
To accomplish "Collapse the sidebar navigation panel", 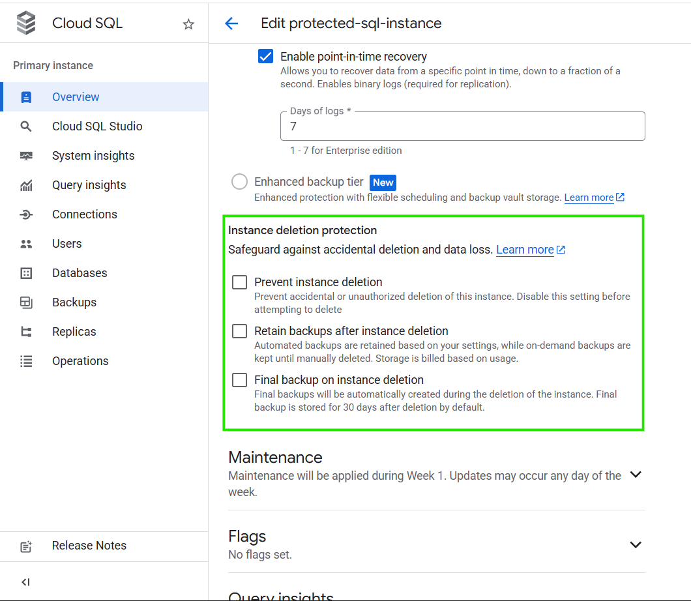I will click(25, 581).
